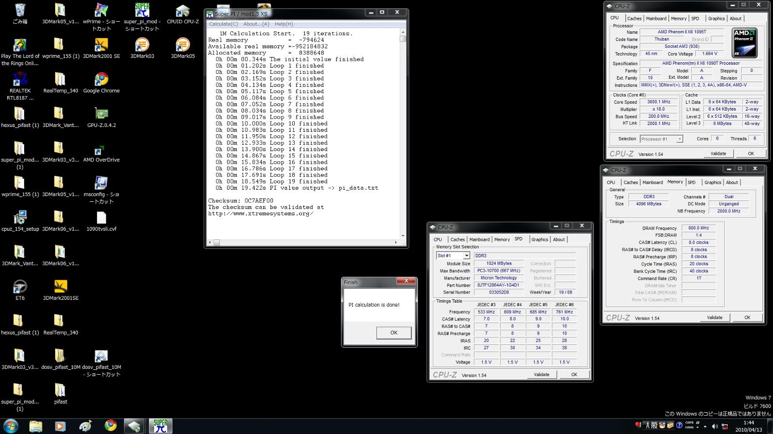
Task: Click the AMD Phenom II logo image
Action: point(744,42)
